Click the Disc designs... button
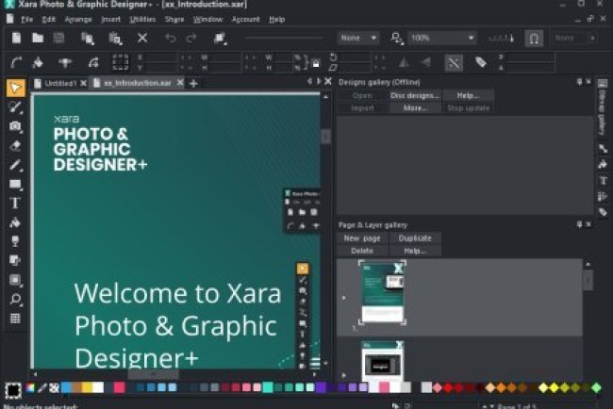The width and height of the screenshot is (613, 409). tap(415, 95)
